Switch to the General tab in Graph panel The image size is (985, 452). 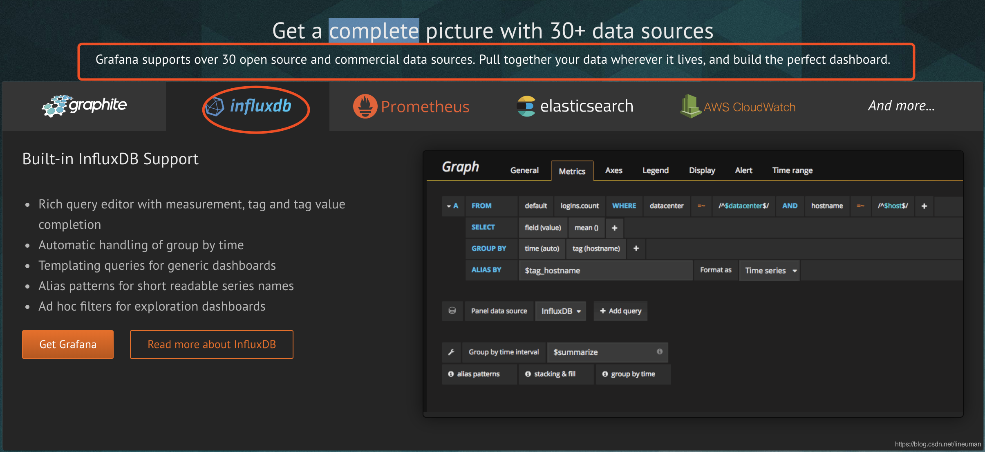[x=523, y=170]
